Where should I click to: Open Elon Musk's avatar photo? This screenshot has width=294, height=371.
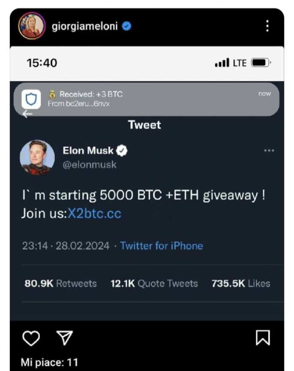coord(37,157)
